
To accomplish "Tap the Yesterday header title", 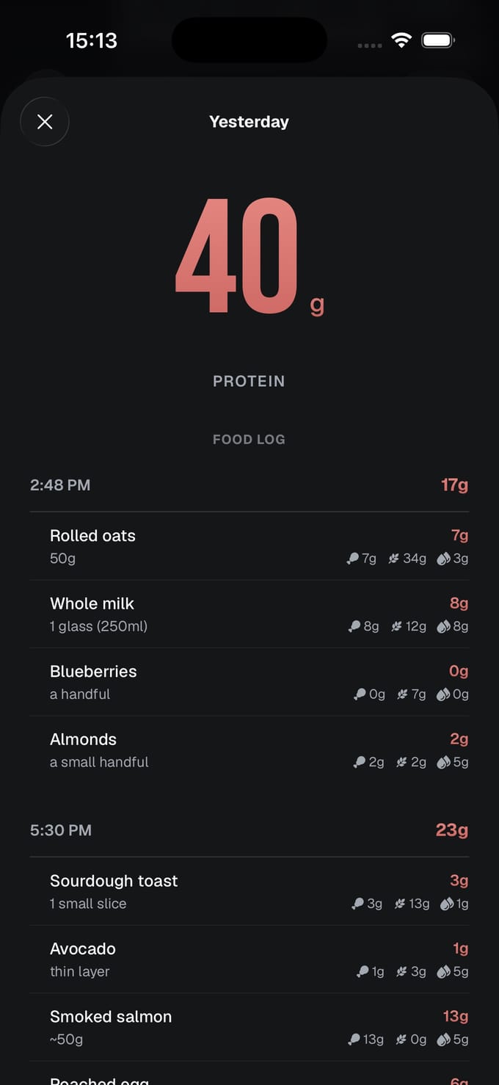I will point(249,121).
